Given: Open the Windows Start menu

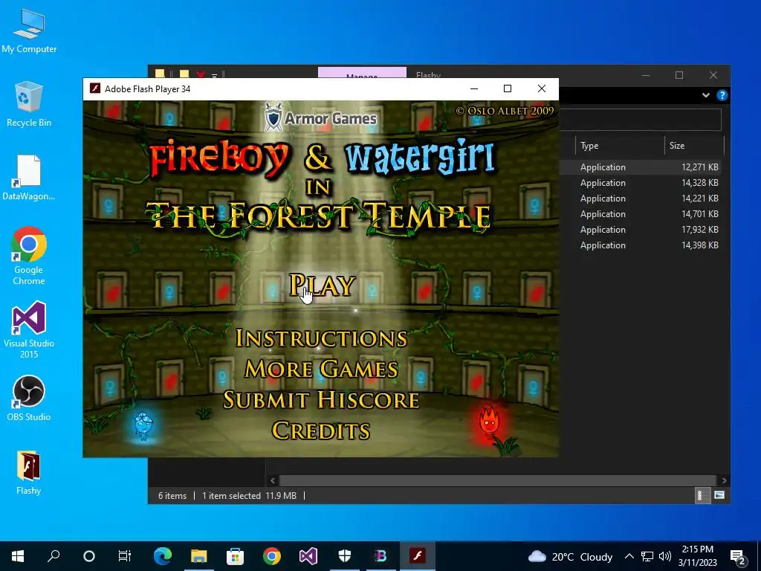Looking at the screenshot, I should (18, 556).
